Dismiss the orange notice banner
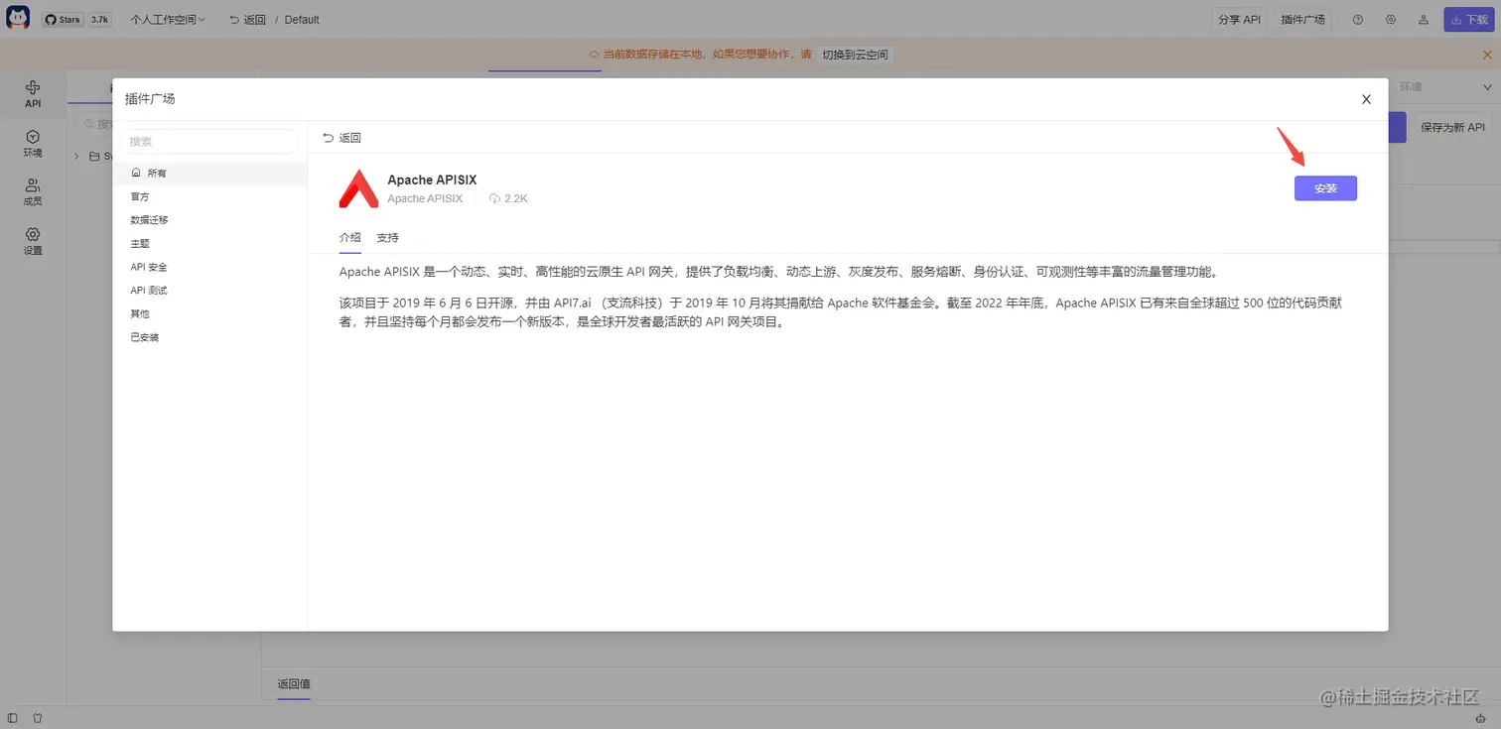This screenshot has width=1501, height=729. click(1487, 55)
